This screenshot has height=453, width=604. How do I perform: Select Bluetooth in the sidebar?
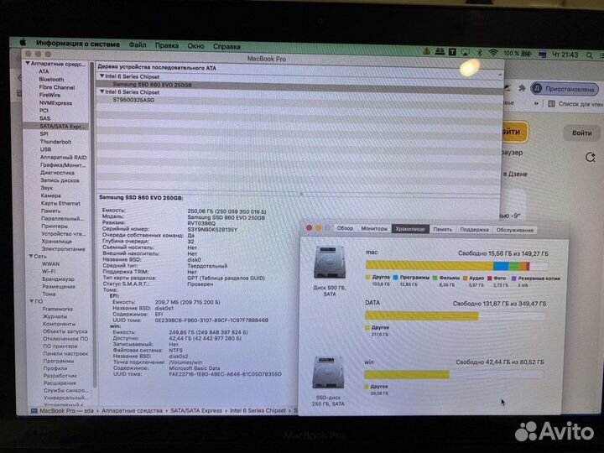[51, 80]
